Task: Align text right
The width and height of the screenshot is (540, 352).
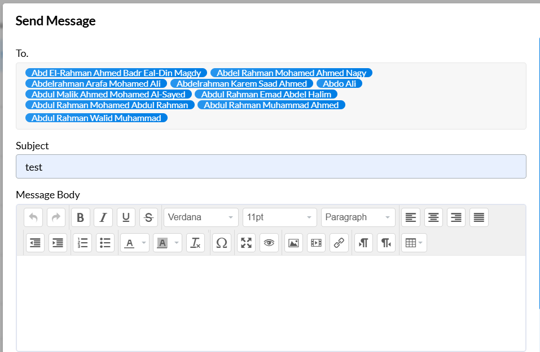Action: pyautogui.click(x=456, y=217)
